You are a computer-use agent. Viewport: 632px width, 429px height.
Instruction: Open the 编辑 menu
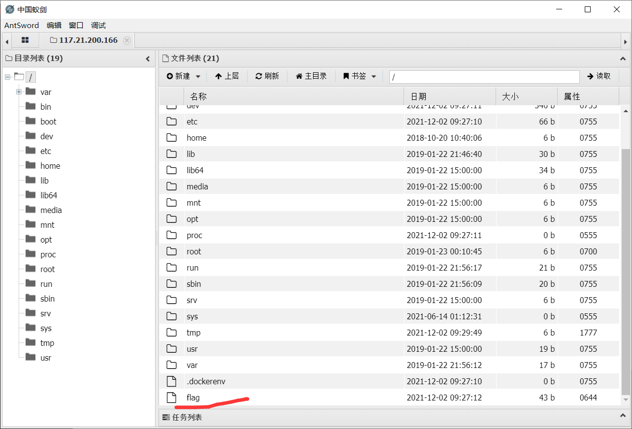[54, 25]
